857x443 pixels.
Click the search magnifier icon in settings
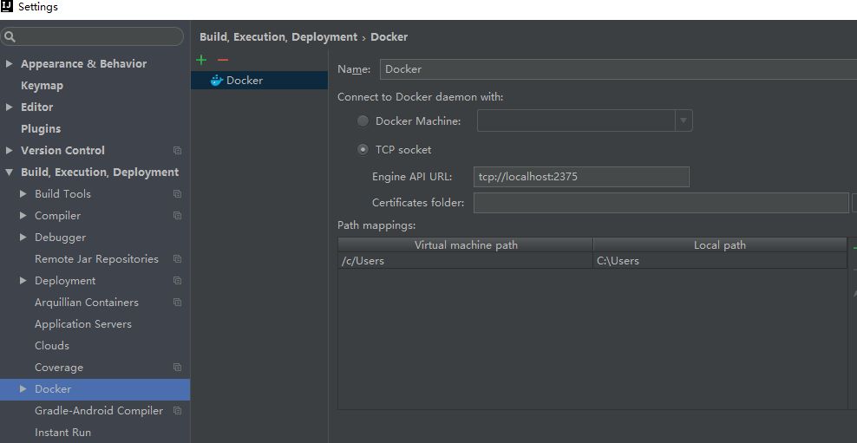point(10,36)
